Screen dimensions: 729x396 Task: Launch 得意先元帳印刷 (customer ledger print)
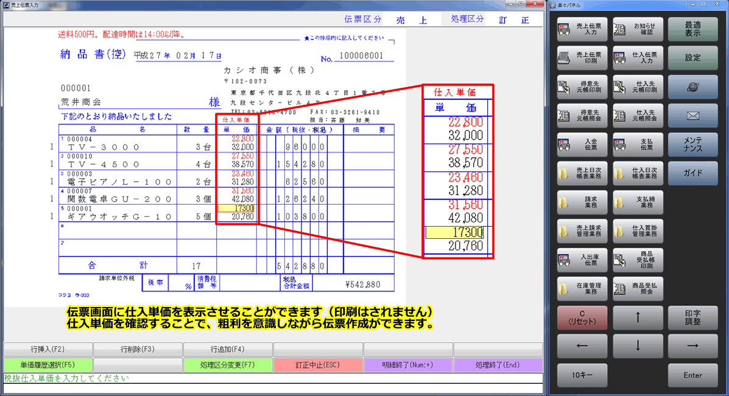click(582, 87)
